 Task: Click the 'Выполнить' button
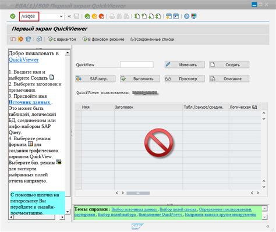pos(140,78)
